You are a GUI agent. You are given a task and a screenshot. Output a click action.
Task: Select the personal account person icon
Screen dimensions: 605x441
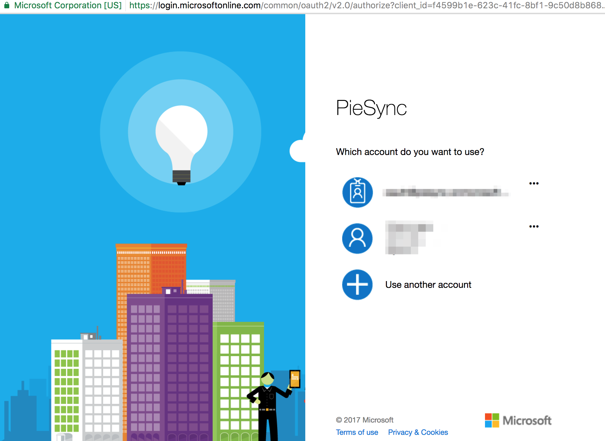pos(357,239)
